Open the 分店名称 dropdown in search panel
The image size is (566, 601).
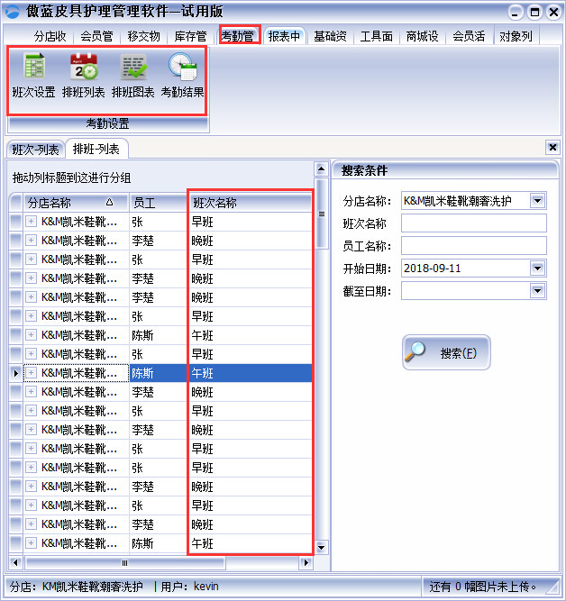click(538, 201)
